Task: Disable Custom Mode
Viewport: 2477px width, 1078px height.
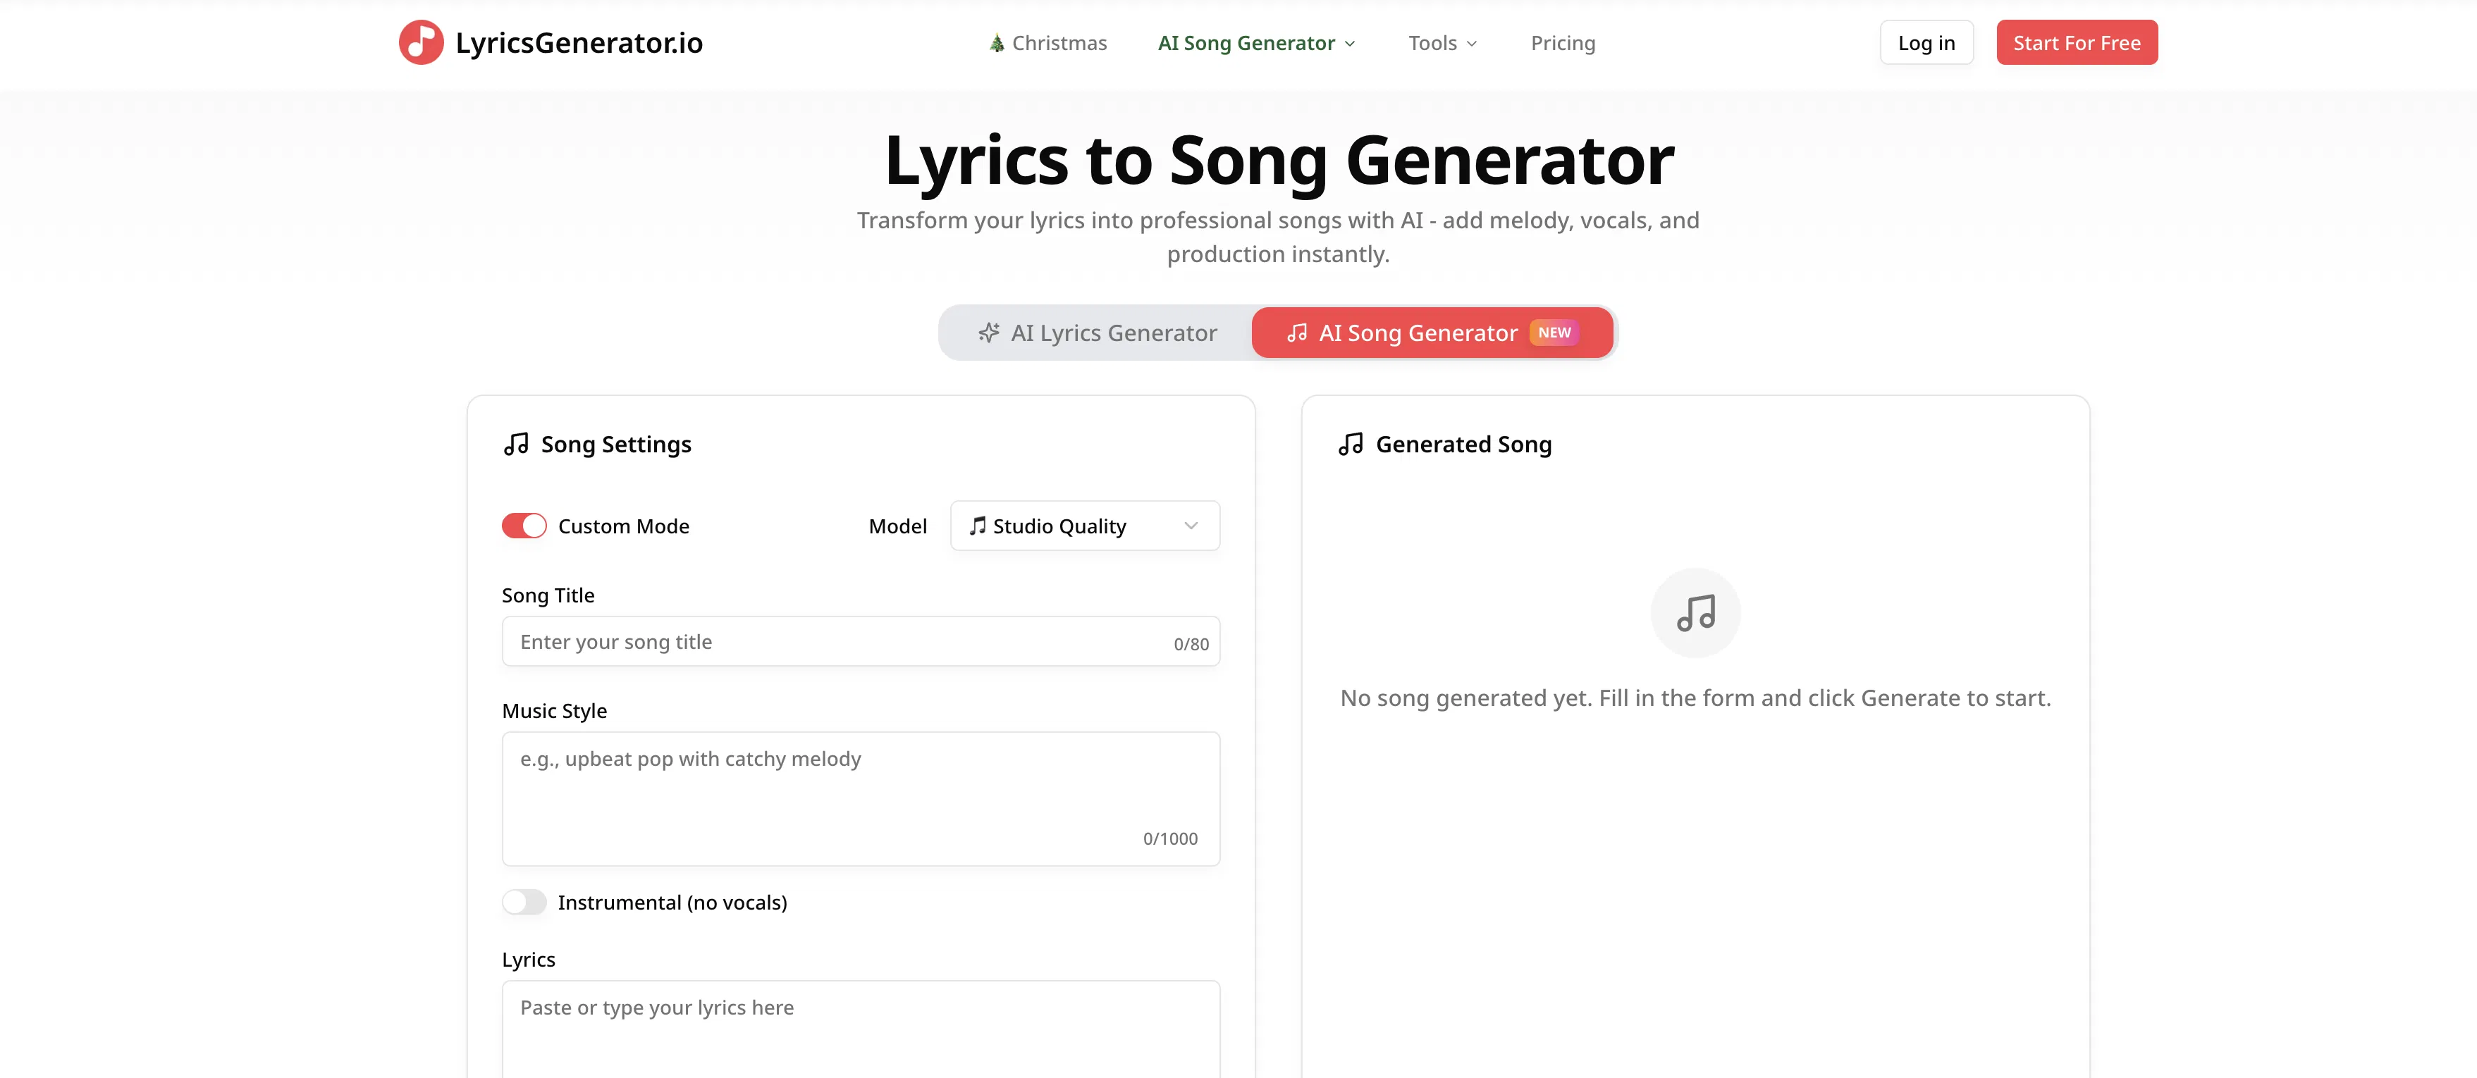Action: point(524,526)
